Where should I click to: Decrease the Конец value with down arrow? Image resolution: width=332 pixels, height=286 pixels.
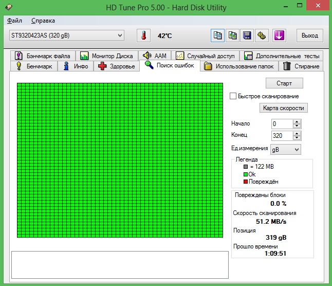(297, 138)
